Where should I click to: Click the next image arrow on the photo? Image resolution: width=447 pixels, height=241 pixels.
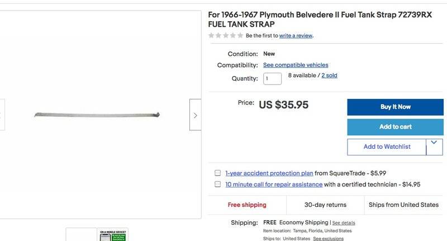click(x=195, y=115)
